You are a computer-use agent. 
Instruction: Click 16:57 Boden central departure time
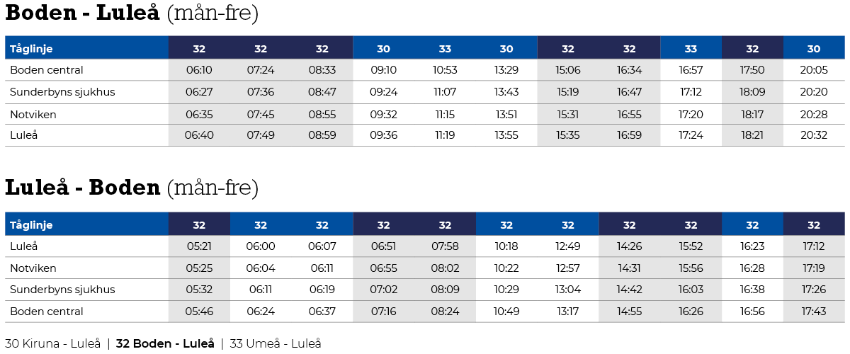[691, 70]
